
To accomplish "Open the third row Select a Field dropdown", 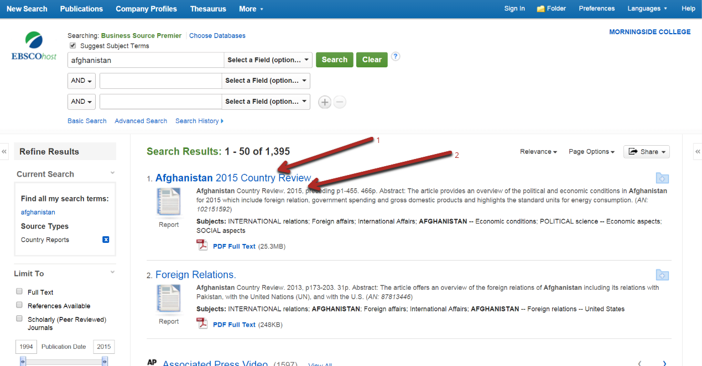I will click(266, 102).
